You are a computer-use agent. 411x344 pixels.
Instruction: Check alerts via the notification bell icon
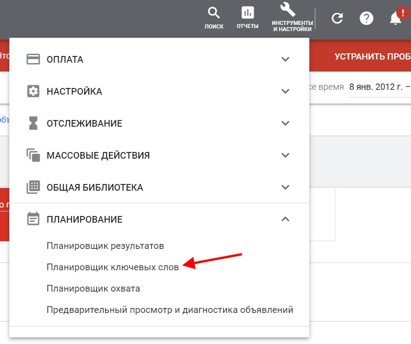[395, 19]
